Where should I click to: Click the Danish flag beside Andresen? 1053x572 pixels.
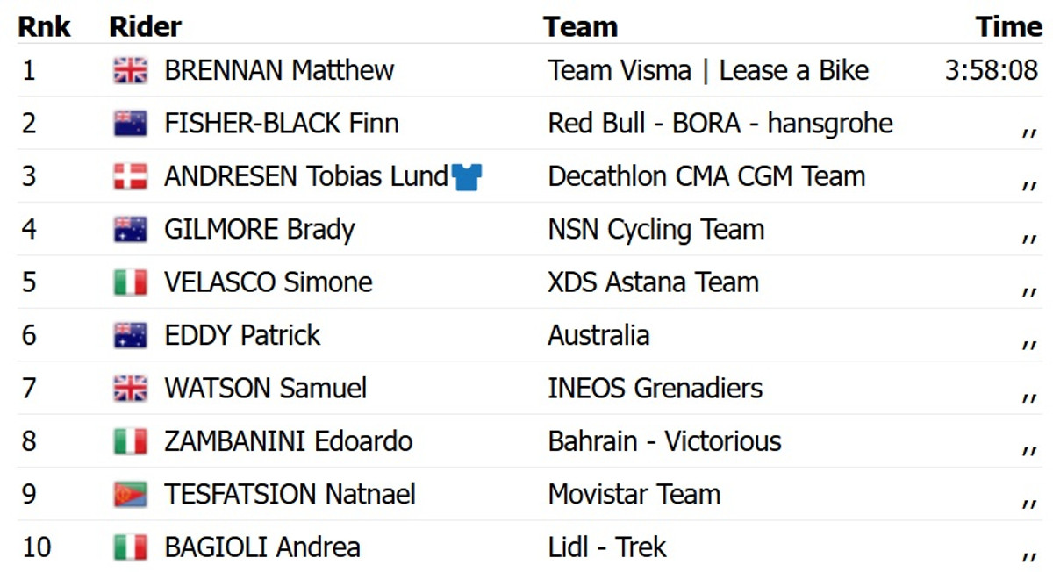click(130, 177)
